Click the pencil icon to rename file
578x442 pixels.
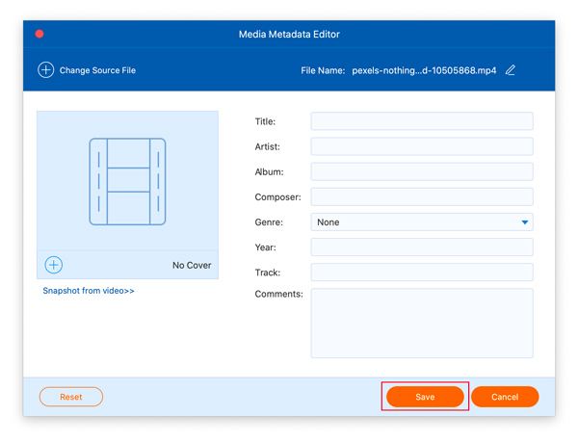[511, 70]
